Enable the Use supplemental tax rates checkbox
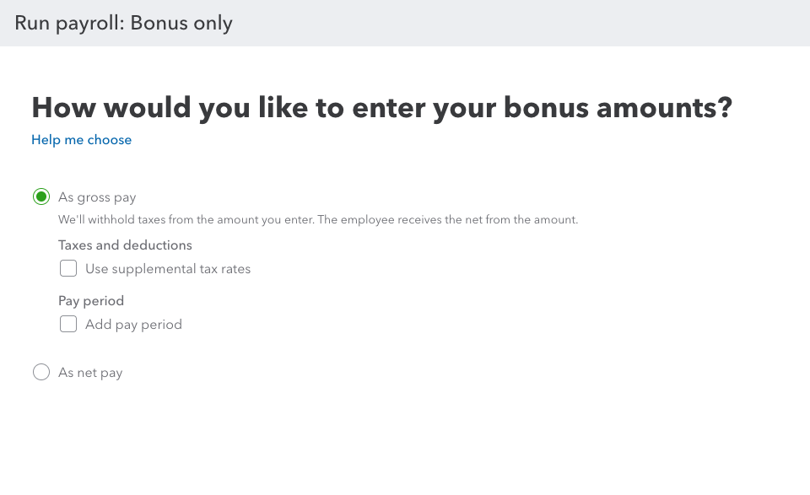810x495 pixels. [68, 268]
